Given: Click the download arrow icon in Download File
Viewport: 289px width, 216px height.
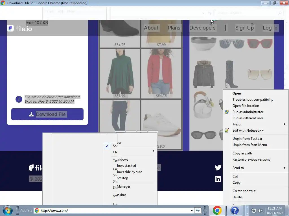Looking at the screenshot, I should tap(31, 114).
